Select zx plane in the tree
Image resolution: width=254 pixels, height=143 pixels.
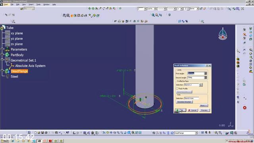point(17,44)
